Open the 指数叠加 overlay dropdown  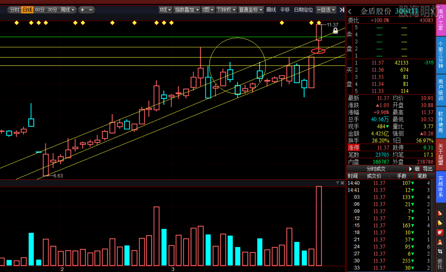coord(187,10)
